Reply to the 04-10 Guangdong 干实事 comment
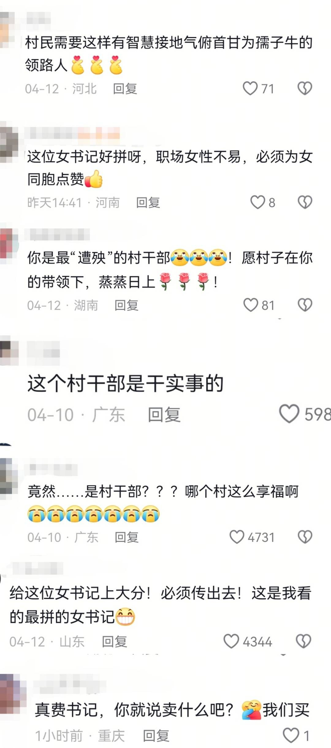 (x=164, y=414)
